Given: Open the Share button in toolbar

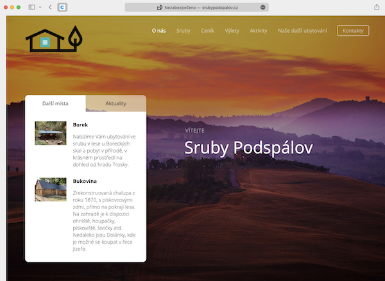Looking at the screenshot, I should (377, 7).
